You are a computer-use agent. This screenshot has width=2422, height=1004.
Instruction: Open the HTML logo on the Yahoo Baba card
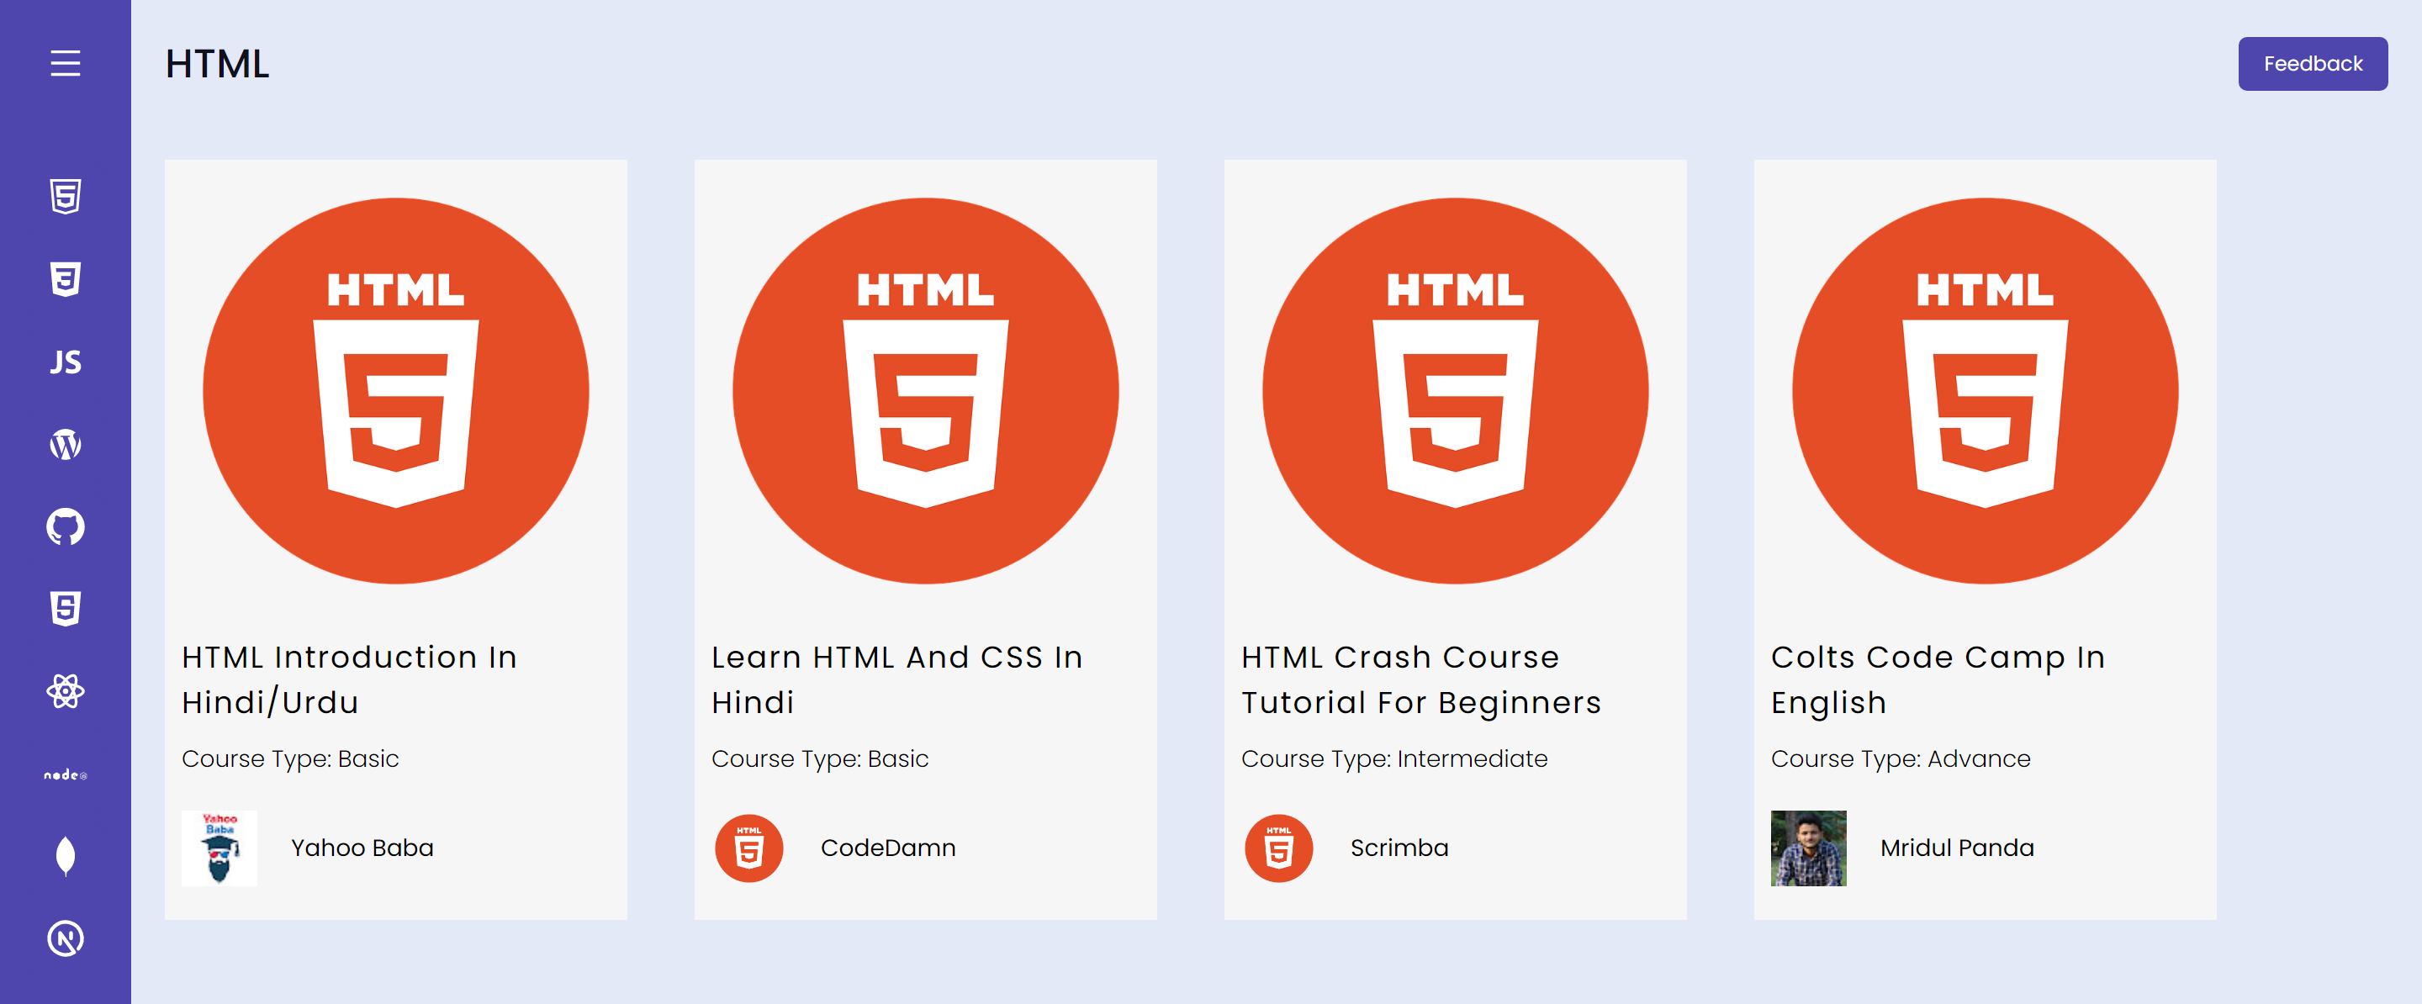point(396,390)
